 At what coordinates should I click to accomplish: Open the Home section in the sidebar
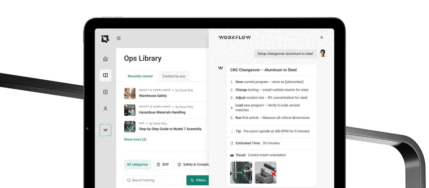coord(105,59)
